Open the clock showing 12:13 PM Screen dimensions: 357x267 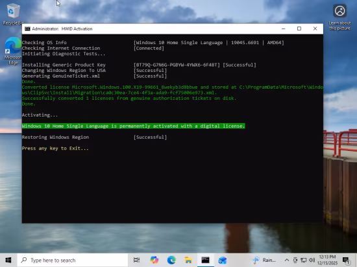point(327,260)
